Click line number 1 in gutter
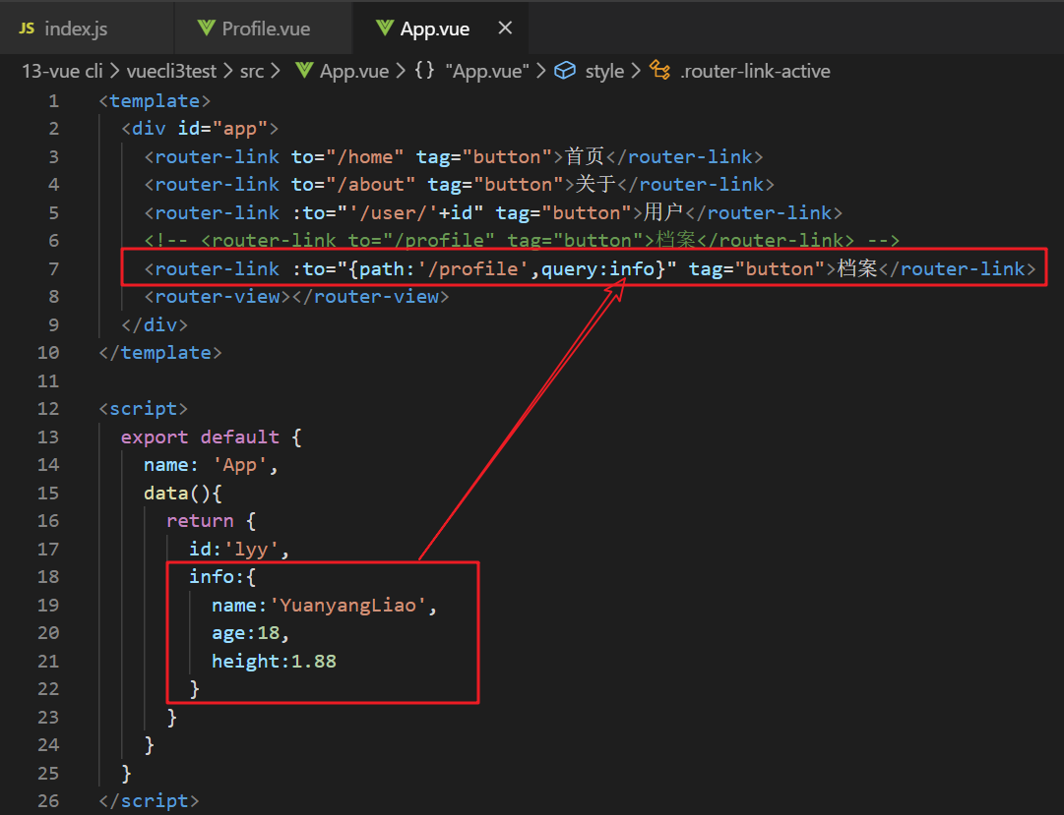1064x815 pixels. coord(53,101)
